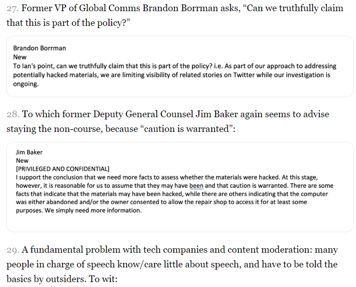
Task: Click the "New" label under Jim Baker
Action: click(22, 160)
